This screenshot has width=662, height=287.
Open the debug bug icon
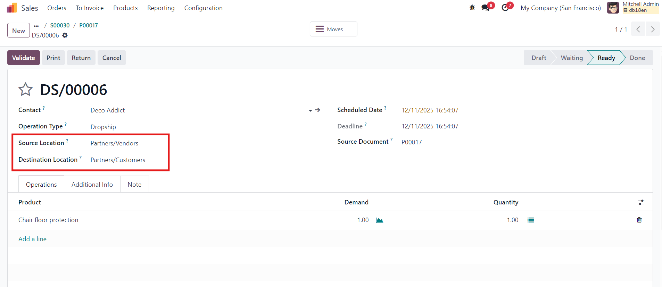472,8
